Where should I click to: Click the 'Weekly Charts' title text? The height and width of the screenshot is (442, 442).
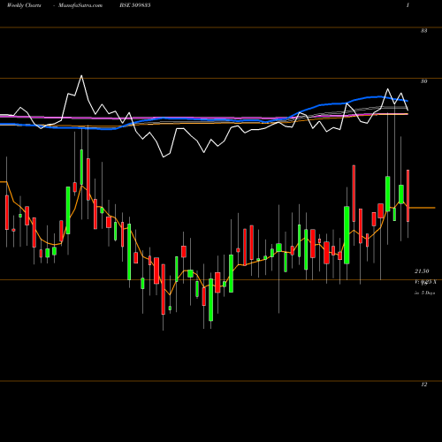(x=24, y=5)
